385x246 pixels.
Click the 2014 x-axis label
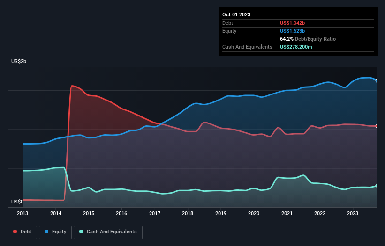pos(56,213)
